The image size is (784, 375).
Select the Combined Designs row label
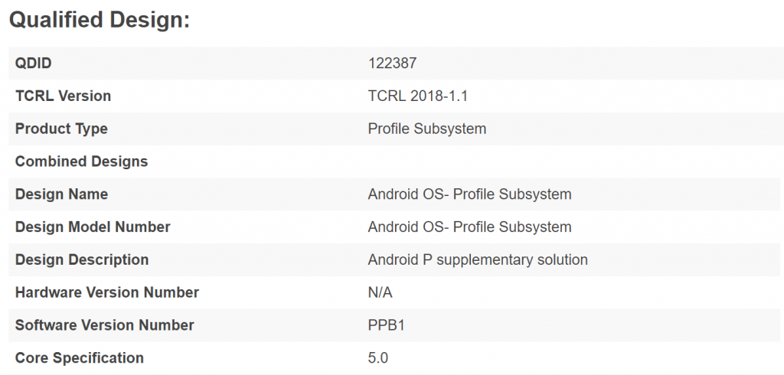(x=81, y=161)
